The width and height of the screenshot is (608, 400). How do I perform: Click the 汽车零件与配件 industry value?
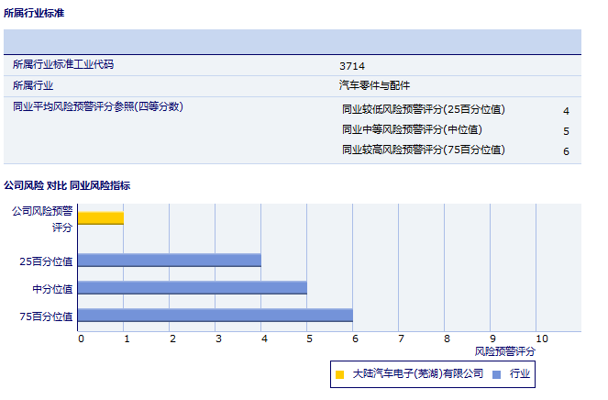374,85
